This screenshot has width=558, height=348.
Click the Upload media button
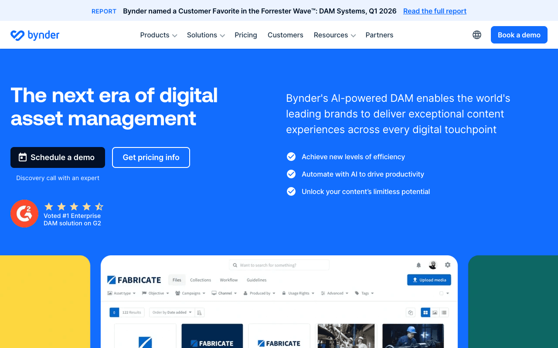(x=429, y=280)
